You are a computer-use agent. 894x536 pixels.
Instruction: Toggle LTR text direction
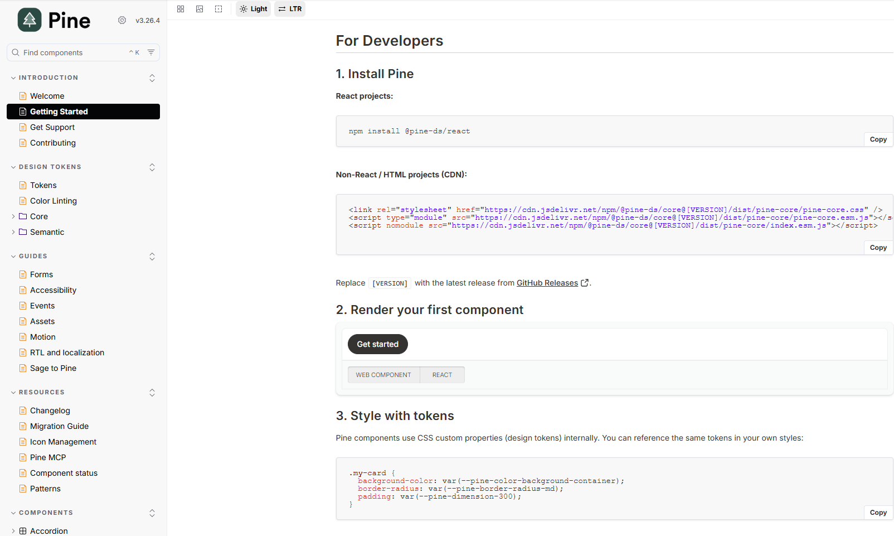(x=290, y=9)
